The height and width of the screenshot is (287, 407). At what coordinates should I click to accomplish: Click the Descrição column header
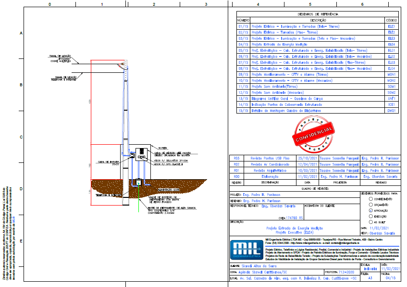(318, 20)
